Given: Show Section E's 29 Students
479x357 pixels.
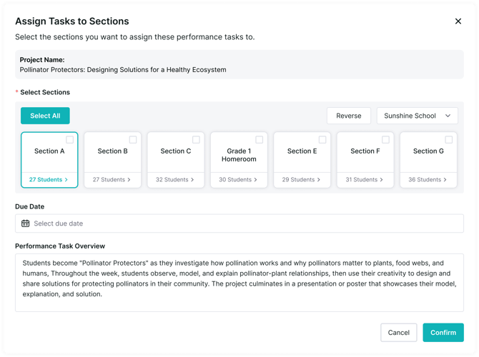Looking at the screenshot, I should click(x=302, y=180).
